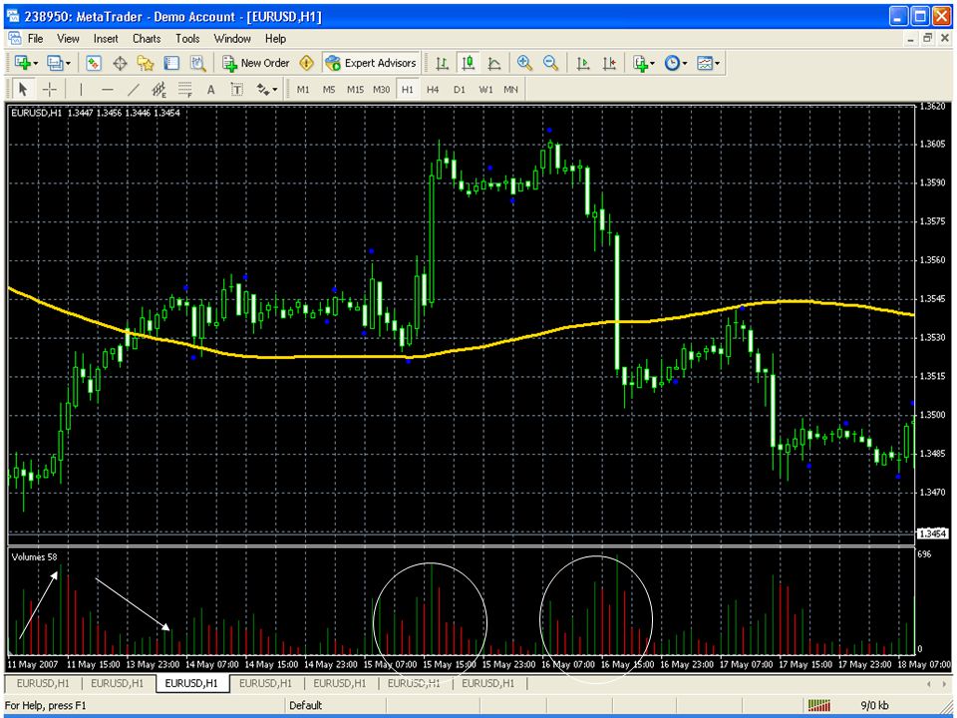Open the Tools menu
Screen dimensions: 957x718
pyautogui.click(x=187, y=39)
